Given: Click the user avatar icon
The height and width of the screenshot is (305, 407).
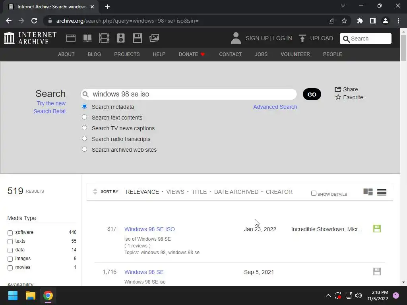Looking at the screenshot, I should [x=236, y=38].
